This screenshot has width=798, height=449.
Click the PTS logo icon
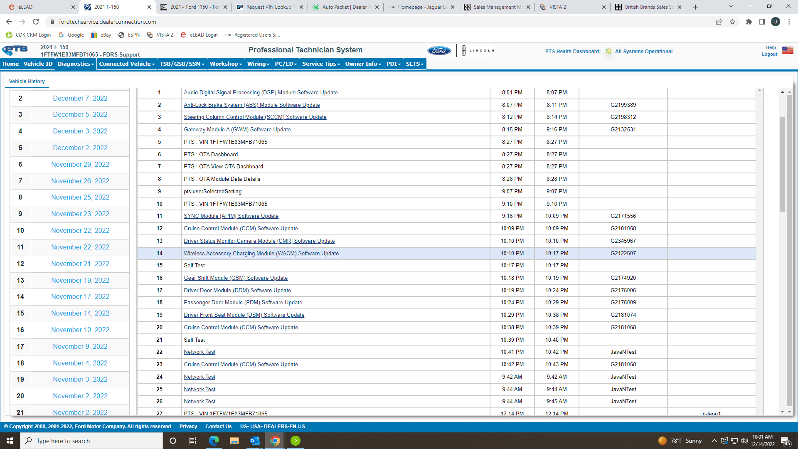click(15, 50)
